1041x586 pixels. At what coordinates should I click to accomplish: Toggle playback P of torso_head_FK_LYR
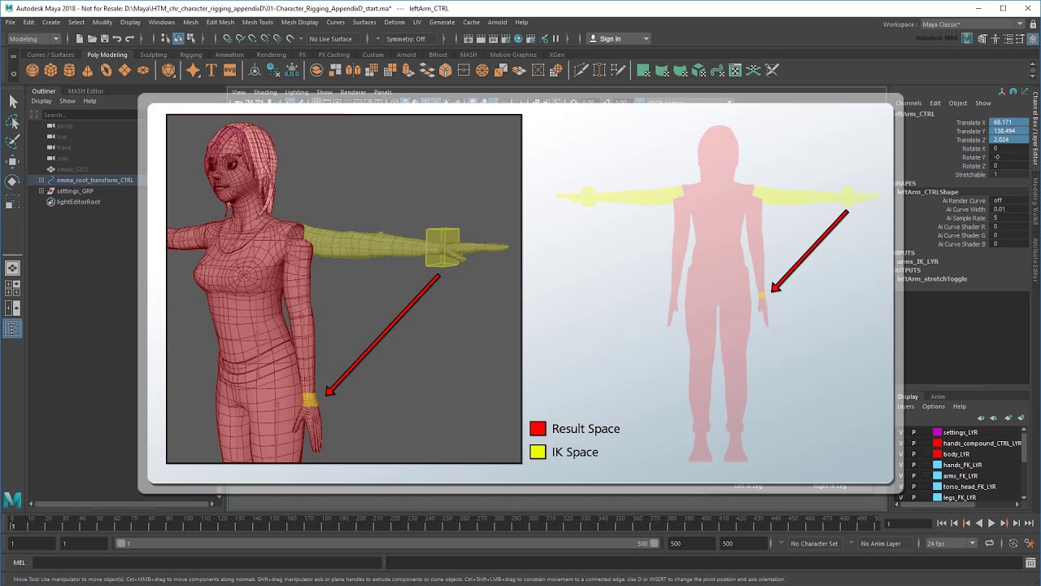(913, 487)
